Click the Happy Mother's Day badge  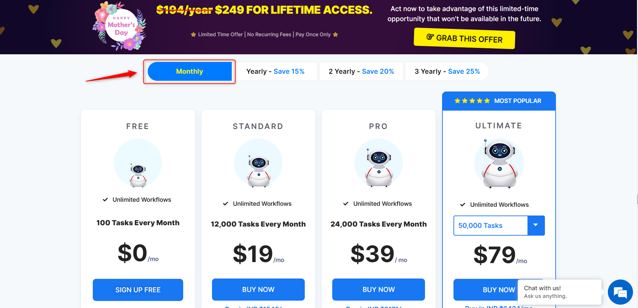[121, 26]
